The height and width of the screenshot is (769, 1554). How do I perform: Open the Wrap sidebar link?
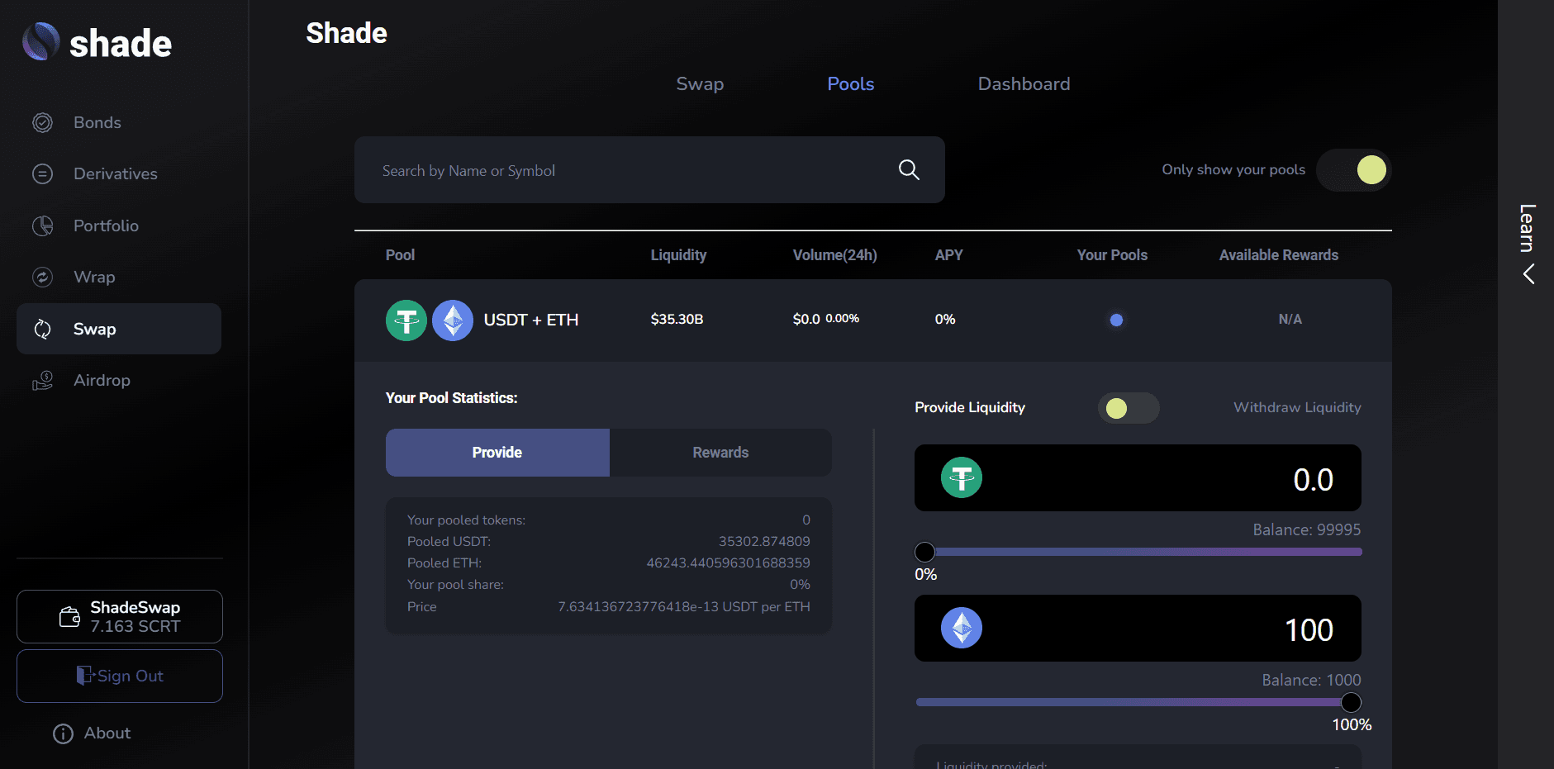coord(94,277)
